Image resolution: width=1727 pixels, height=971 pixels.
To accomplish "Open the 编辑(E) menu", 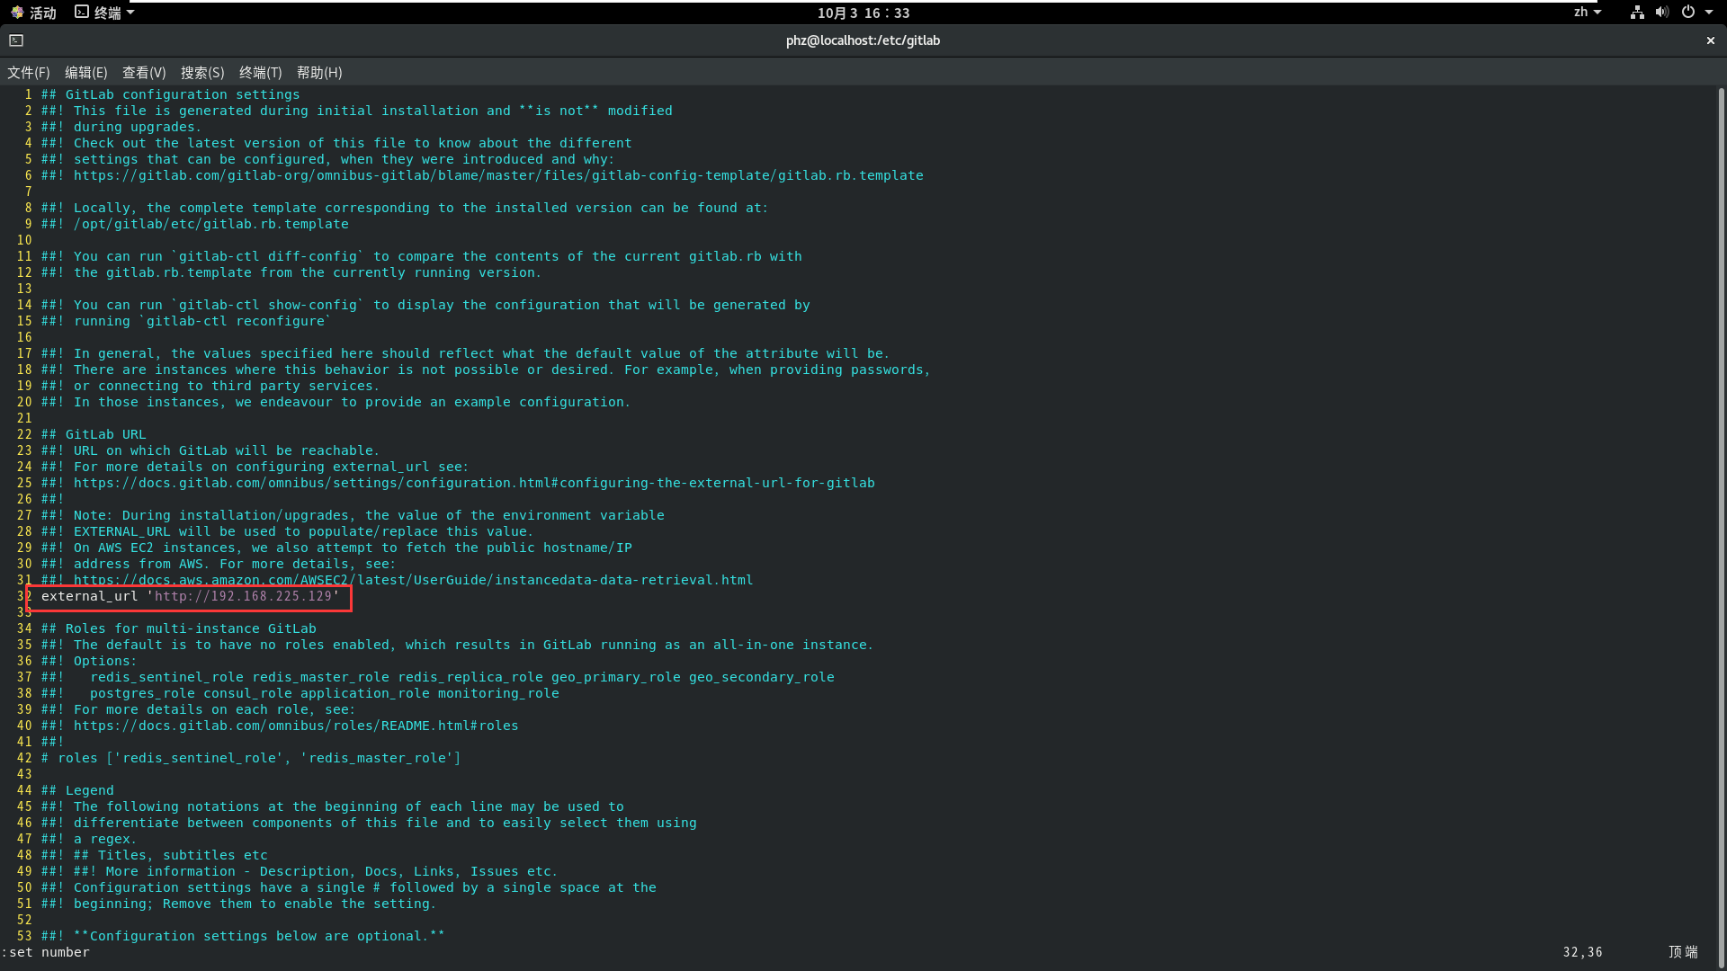I will coord(85,73).
